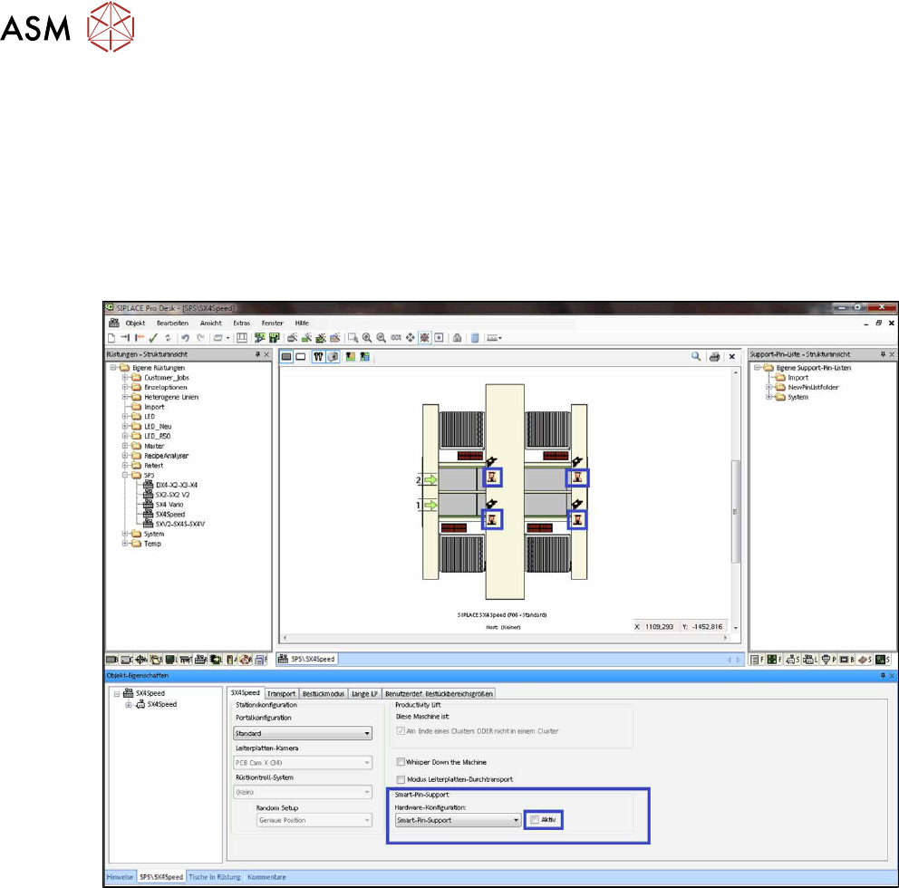899x888 pixels.
Task: Click the zoom in magnifier
Action: pos(367,338)
